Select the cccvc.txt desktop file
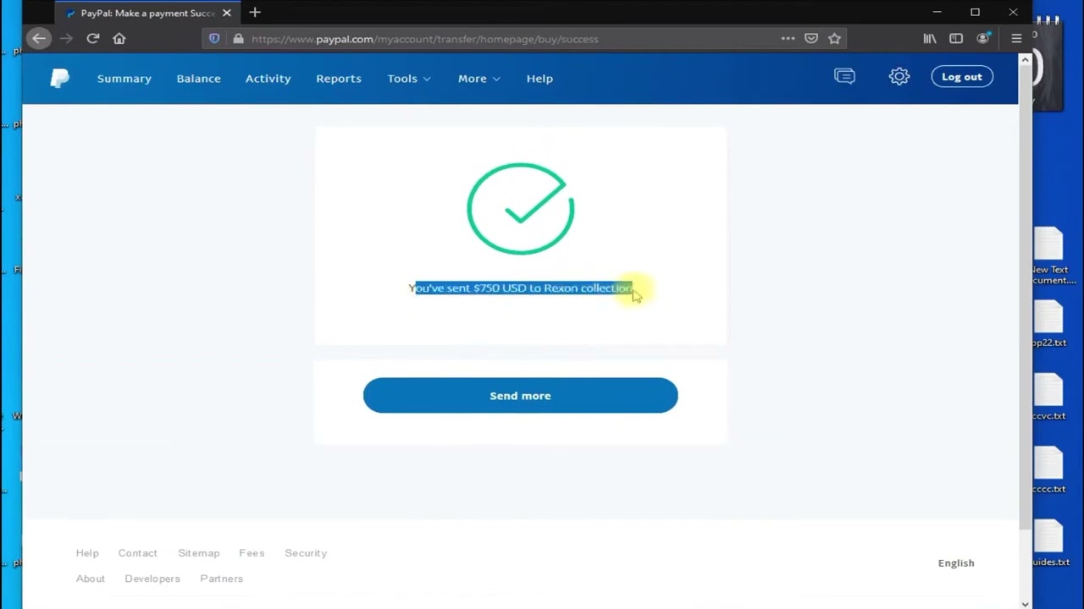The image size is (1084, 609). click(1049, 398)
